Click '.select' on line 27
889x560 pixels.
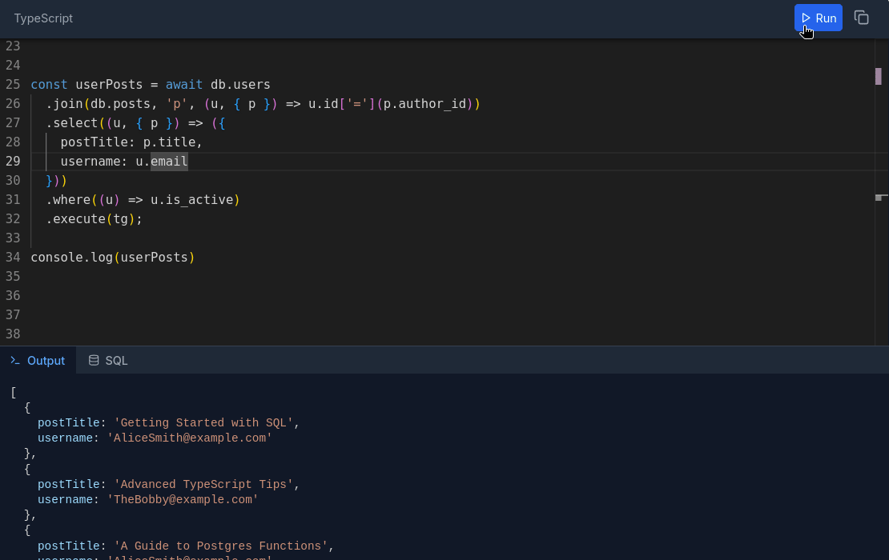pos(71,123)
